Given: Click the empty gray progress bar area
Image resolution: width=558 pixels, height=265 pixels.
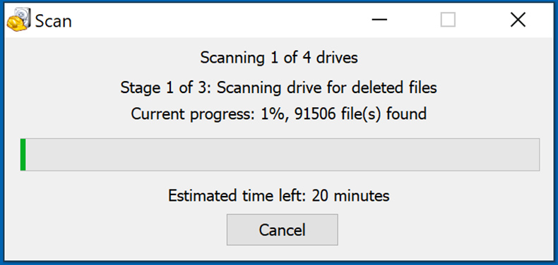Looking at the screenshot, I should tap(283, 154).
